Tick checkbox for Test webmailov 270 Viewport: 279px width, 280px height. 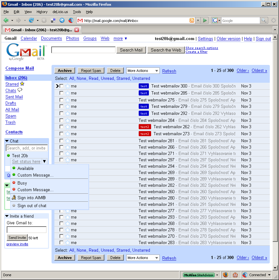(61, 236)
